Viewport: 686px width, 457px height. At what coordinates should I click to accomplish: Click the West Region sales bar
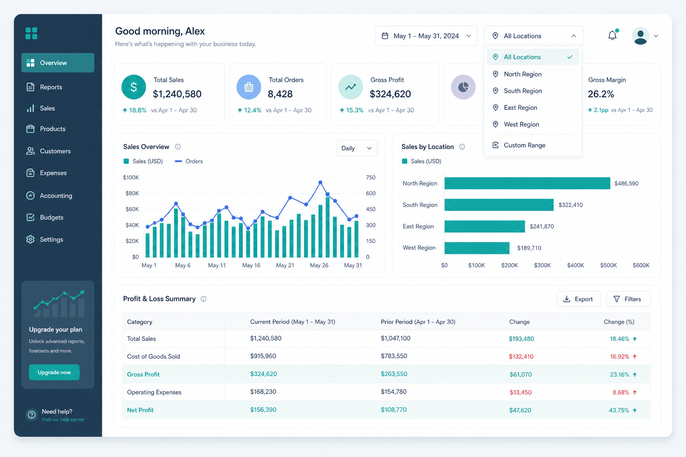point(477,248)
